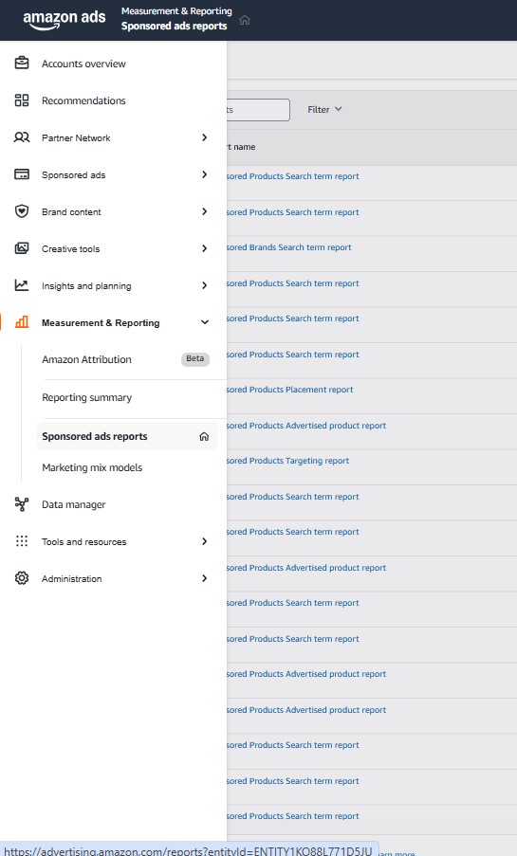Viewport: 517px width, 856px height.
Task: Click home icon beside Sponsored ads reports
Action: coord(204,436)
